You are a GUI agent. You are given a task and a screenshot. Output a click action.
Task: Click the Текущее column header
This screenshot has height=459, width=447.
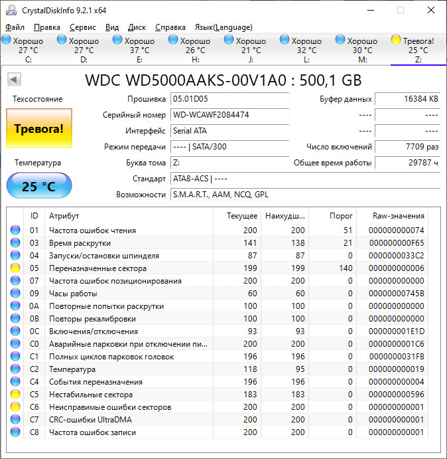pyautogui.click(x=237, y=216)
